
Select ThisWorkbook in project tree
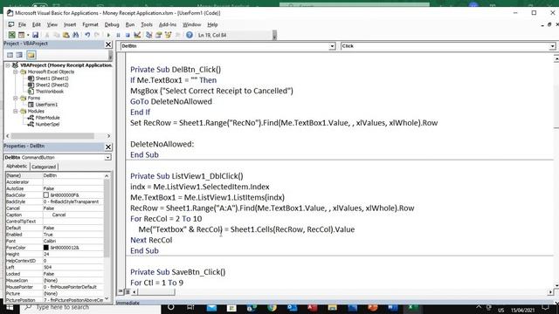(49, 92)
